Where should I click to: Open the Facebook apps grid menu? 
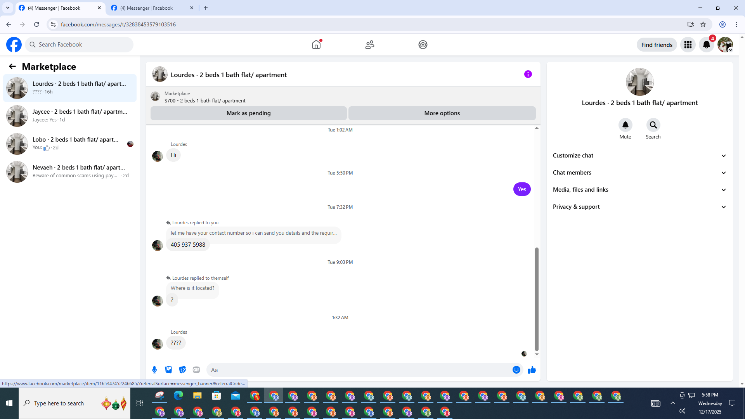tap(688, 45)
